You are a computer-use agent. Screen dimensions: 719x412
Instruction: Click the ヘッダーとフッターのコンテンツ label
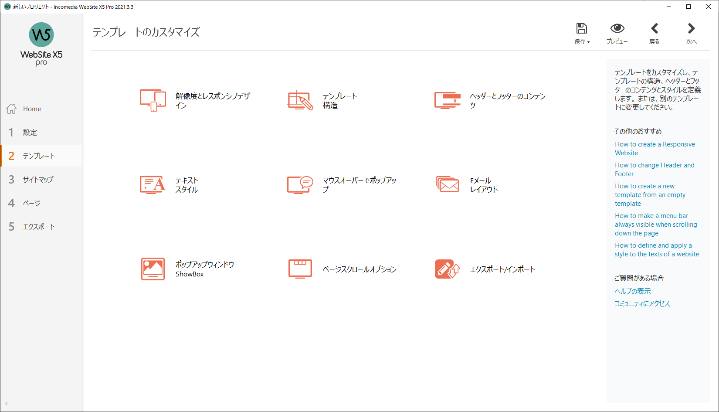pyautogui.click(x=508, y=101)
